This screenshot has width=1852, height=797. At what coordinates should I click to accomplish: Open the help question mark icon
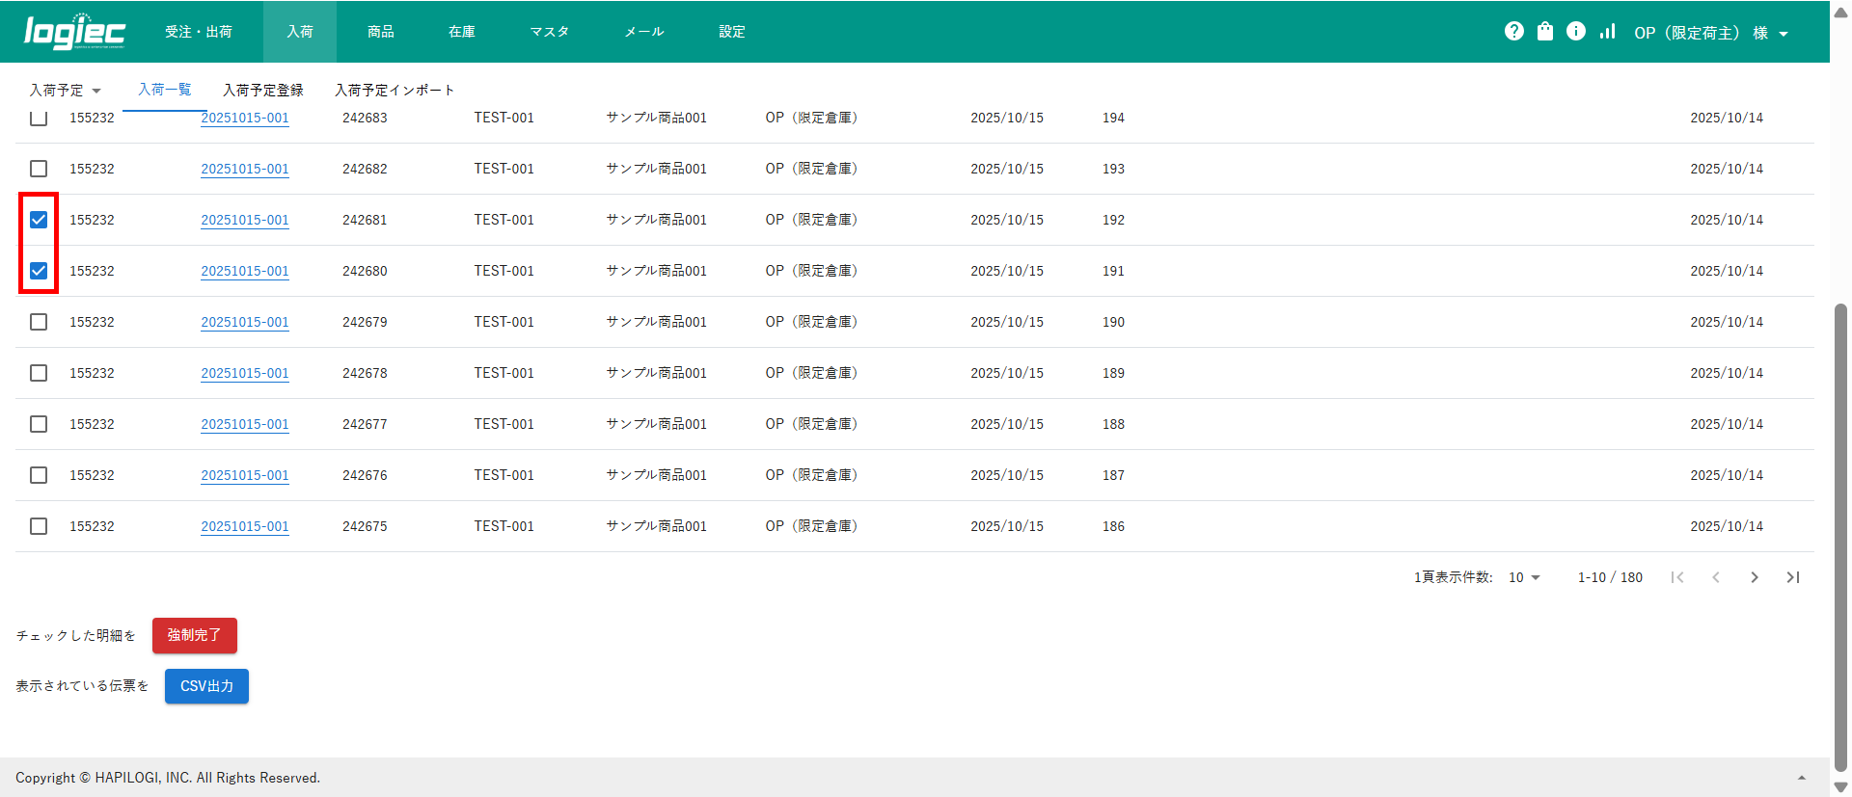pyautogui.click(x=1513, y=32)
